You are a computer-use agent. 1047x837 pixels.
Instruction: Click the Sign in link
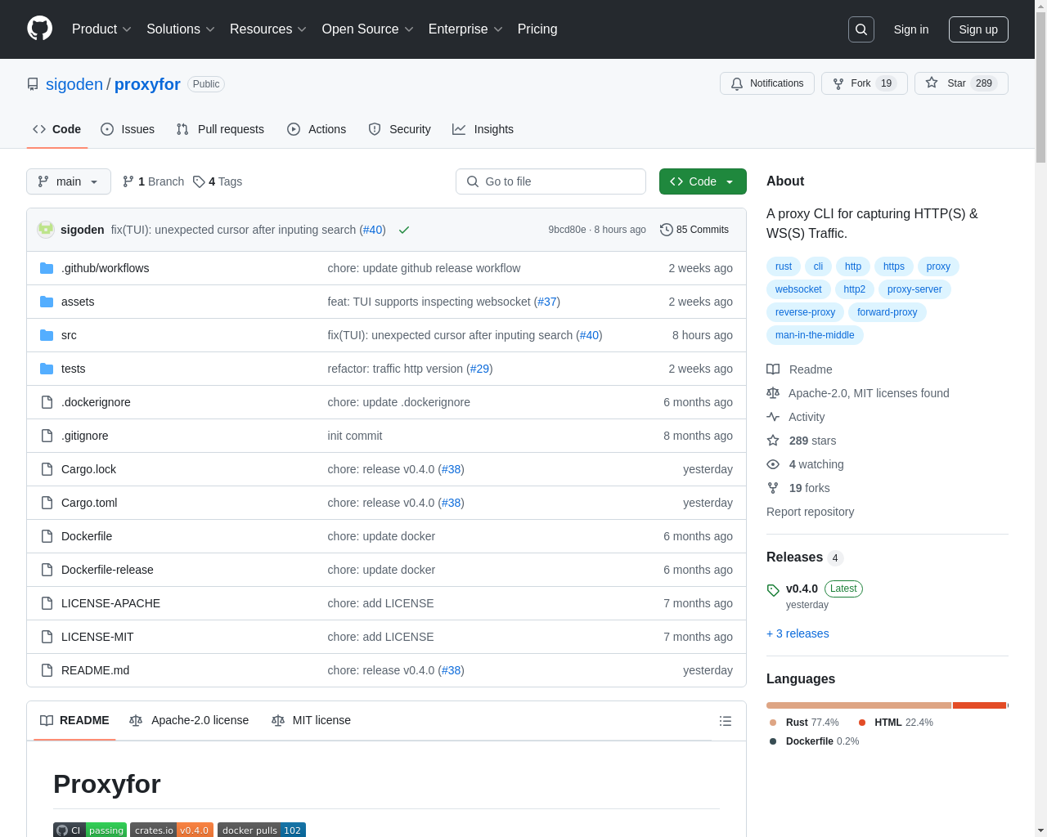[911, 29]
